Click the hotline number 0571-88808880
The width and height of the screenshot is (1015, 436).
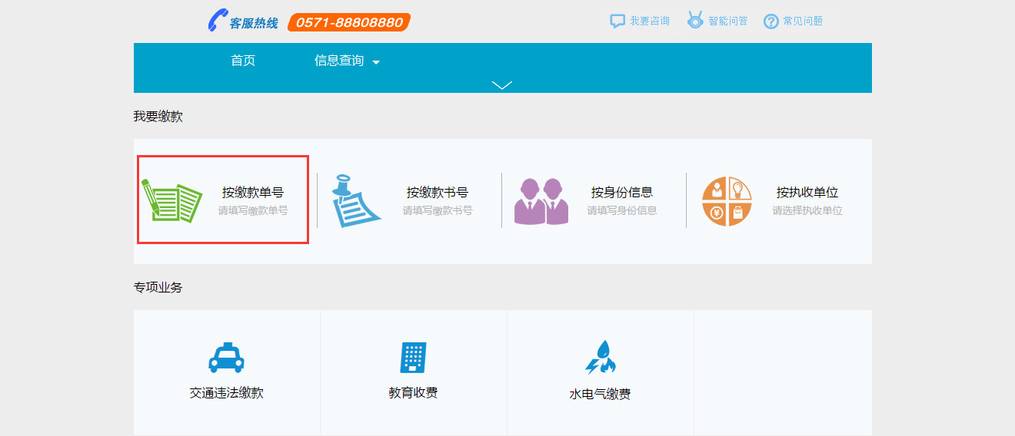[349, 23]
